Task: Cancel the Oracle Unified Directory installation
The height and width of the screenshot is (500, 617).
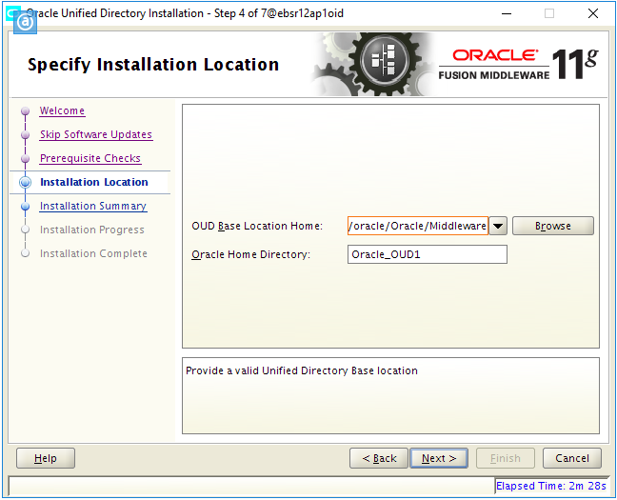Action: [572, 458]
